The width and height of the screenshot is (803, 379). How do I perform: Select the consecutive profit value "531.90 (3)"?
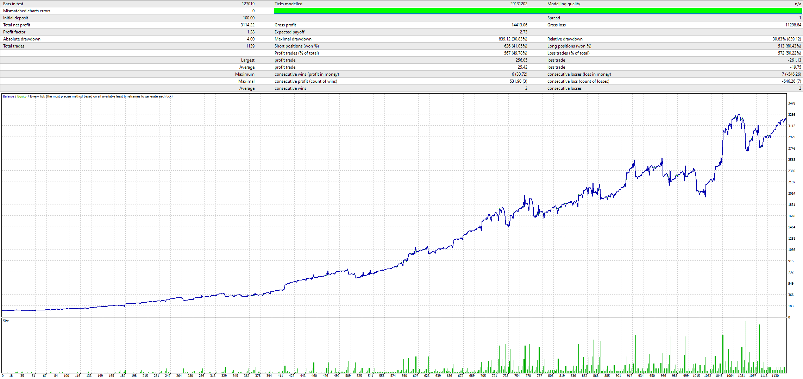tap(519, 81)
